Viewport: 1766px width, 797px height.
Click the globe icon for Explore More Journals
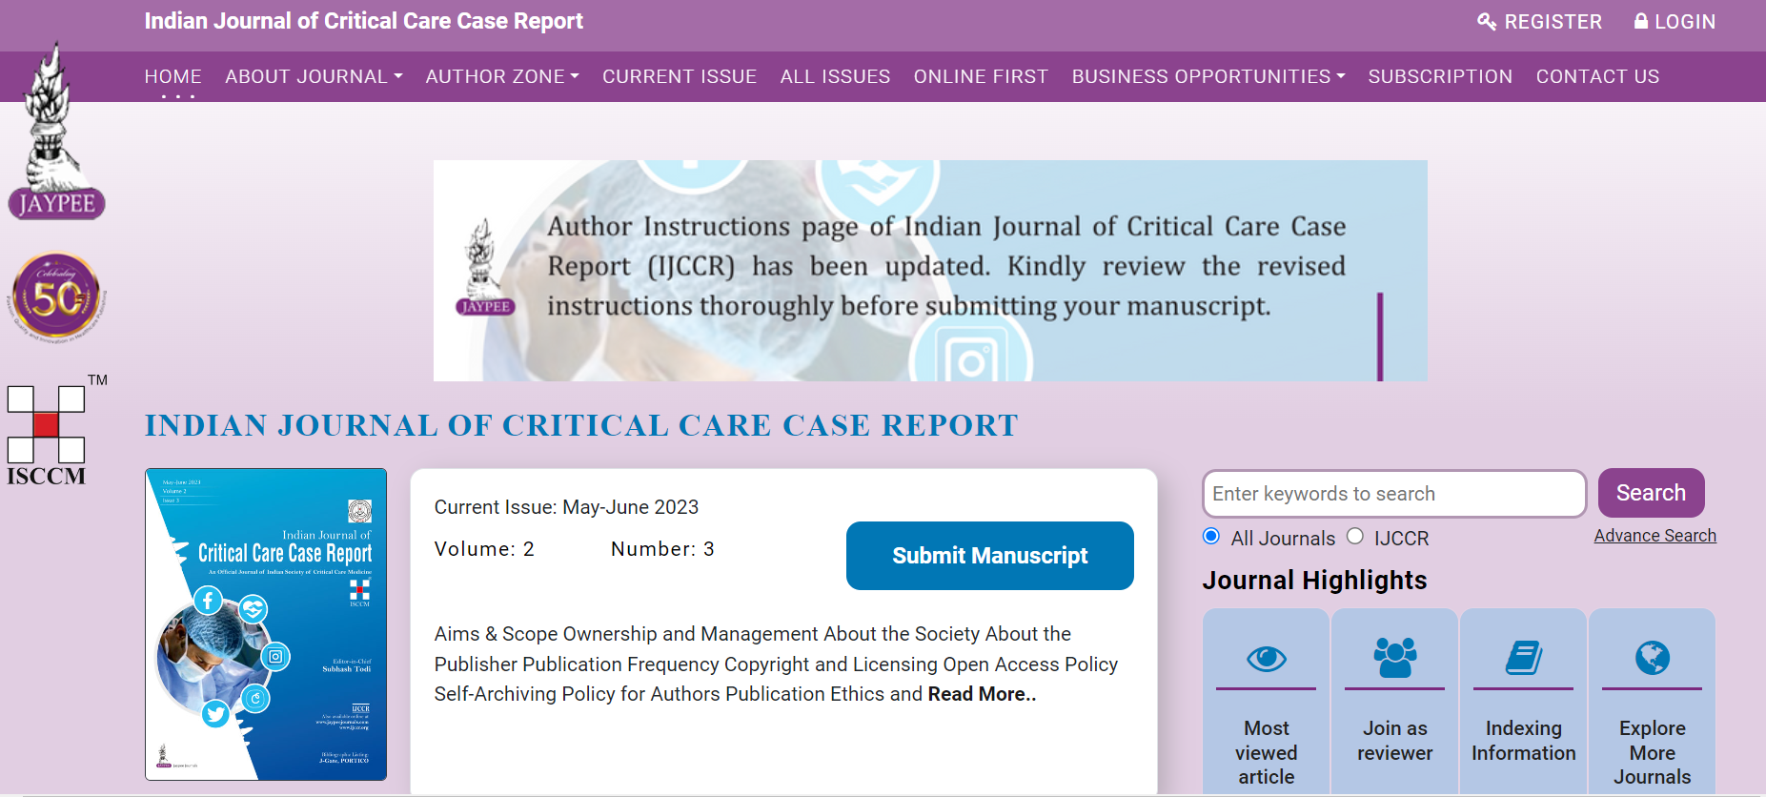point(1653,658)
